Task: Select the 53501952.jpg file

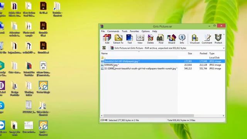Action: [163, 65]
